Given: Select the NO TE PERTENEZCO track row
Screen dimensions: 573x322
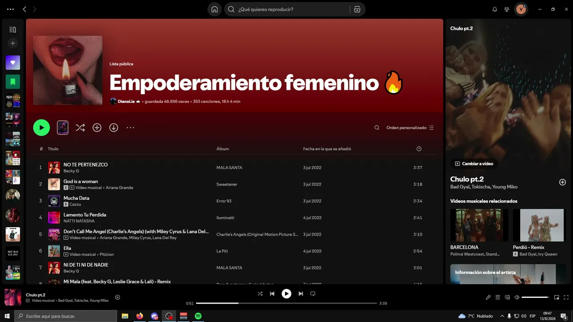Looking at the screenshot, I should pyautogui.click(x=234, y=168).
